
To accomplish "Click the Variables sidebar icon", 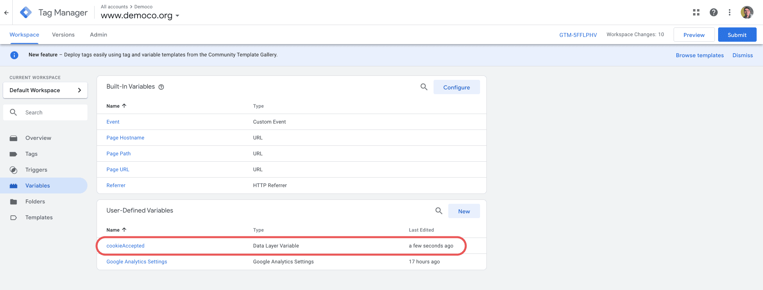I will coord(14,186).
